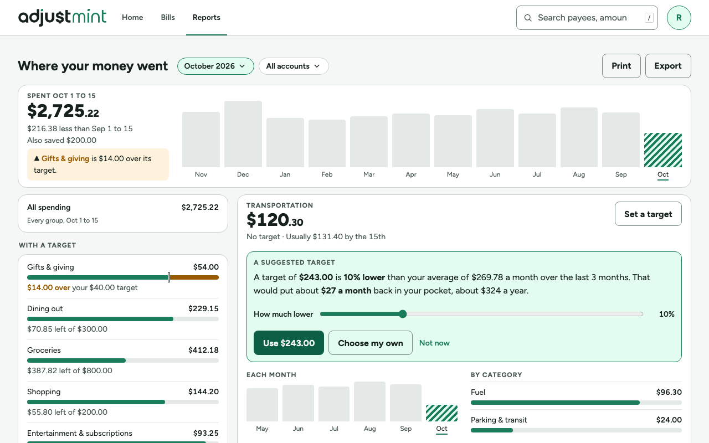Select the Groceries category row
709x443 pixels.
coord(123,360)
